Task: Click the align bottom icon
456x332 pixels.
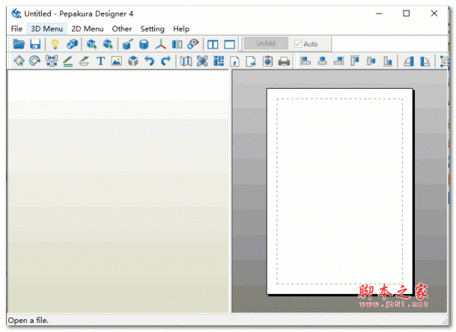Action: [x=388, y=61]
